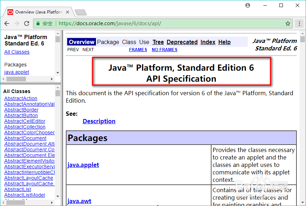Close the Overview (Java Platform) tab
This screenshot has width=306, height=206.
click(68, 12)
